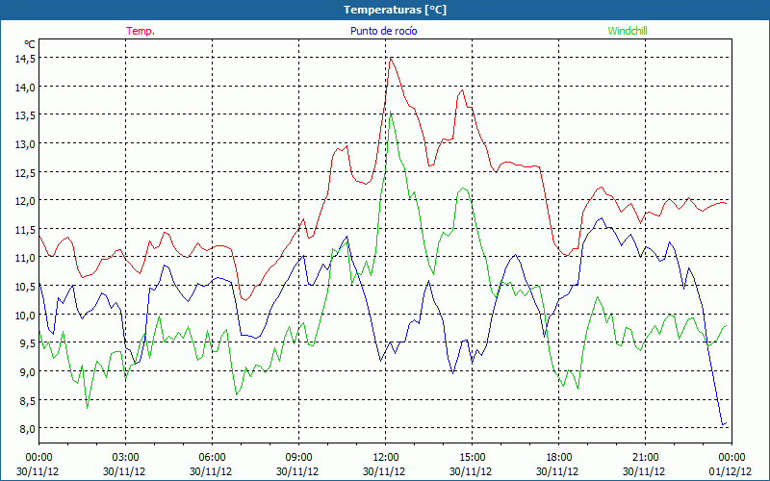Click the 9,5 y-axis value
Image resolution: width=770 pixels, height=481 pixels.
28,343
